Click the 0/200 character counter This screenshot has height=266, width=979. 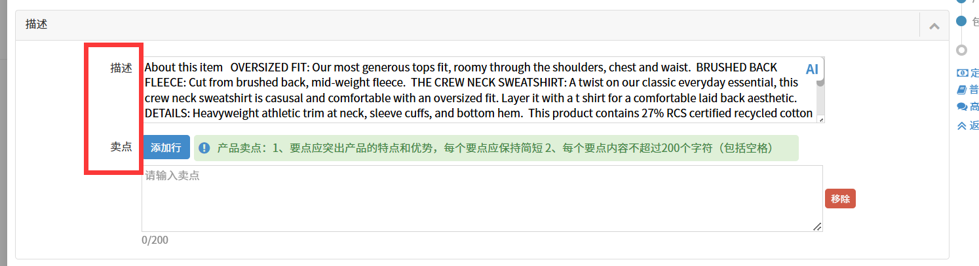click(155, 240)
